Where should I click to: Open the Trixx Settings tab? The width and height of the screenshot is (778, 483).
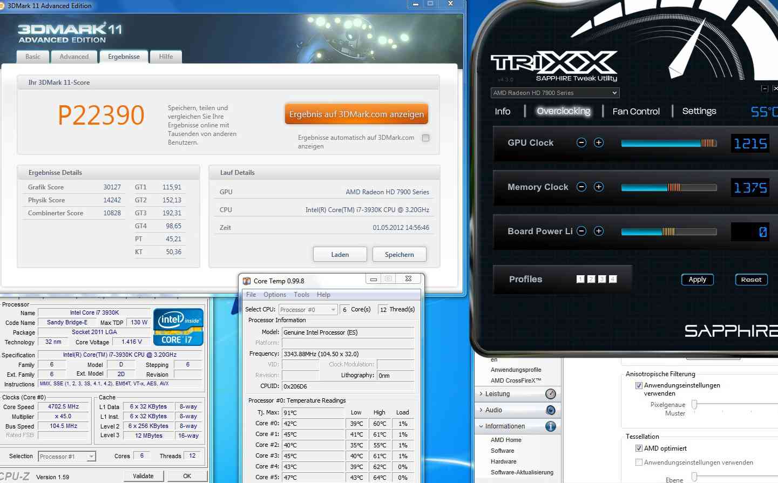699,111
